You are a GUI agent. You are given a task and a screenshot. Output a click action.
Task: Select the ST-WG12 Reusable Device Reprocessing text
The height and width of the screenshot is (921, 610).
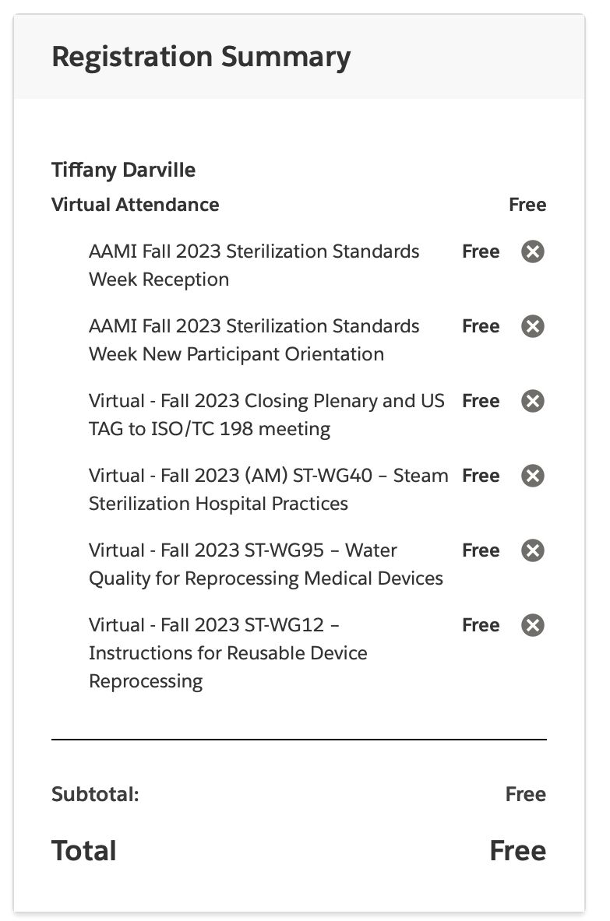pyautogui.click(x=227, y=653)
